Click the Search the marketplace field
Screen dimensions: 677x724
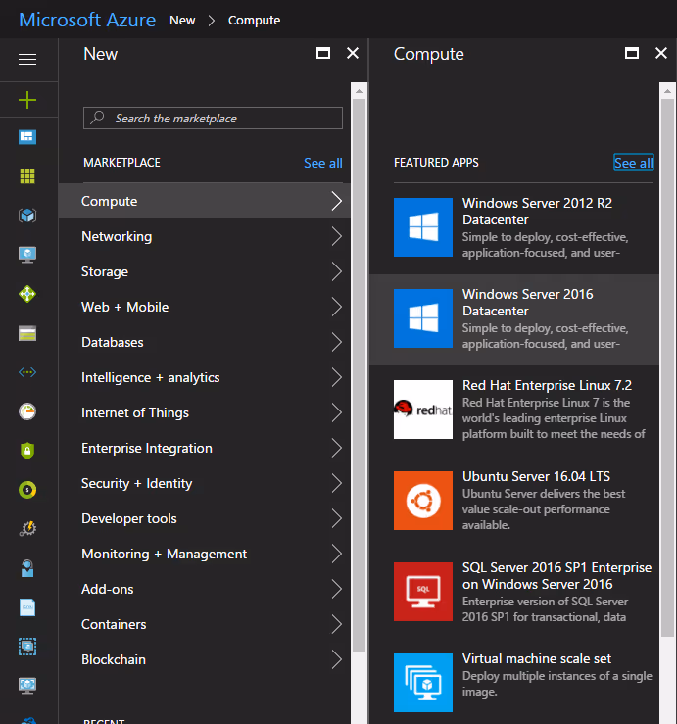point(213,118)
